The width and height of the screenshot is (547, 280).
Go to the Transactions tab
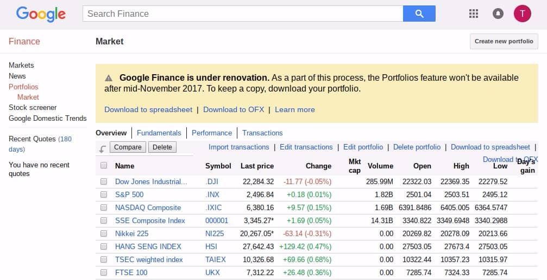[x=262, y=133]
